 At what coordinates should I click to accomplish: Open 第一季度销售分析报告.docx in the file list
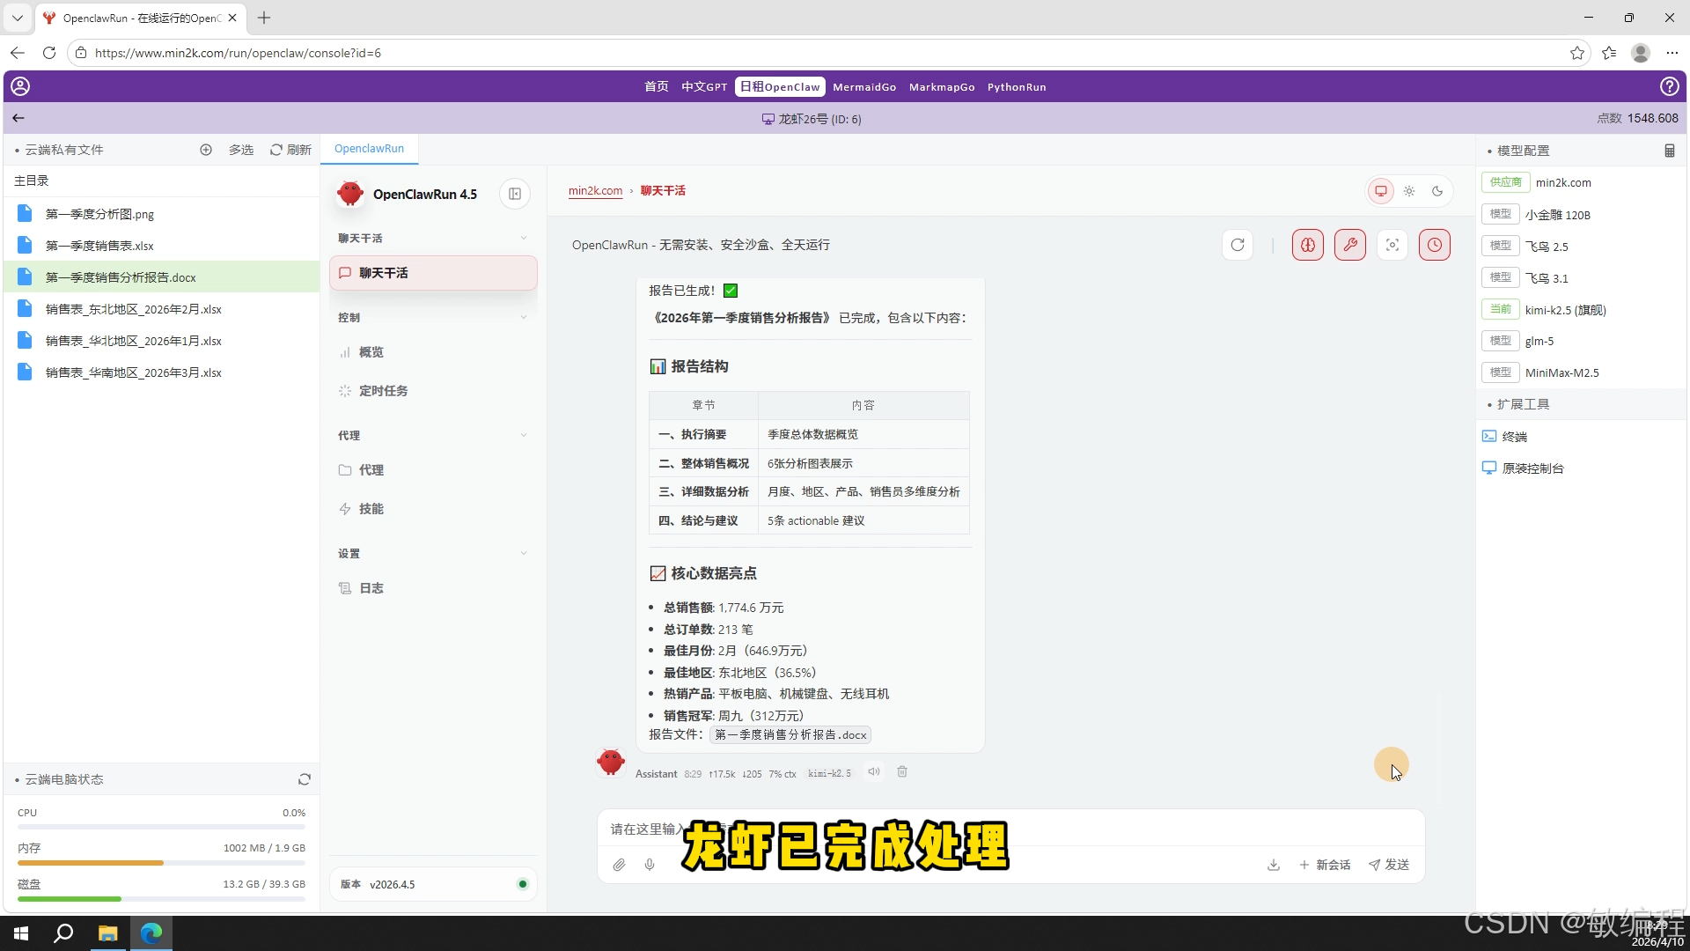pos(121,276)
